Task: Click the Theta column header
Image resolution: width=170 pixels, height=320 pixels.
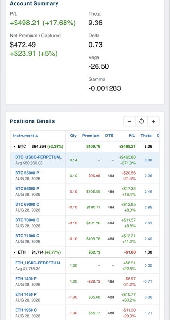Action: [x=146, y=136]
